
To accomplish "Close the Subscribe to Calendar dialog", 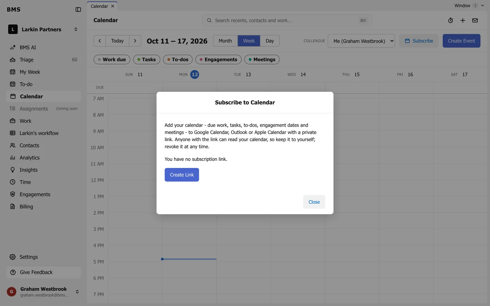I will pos(314,202).
